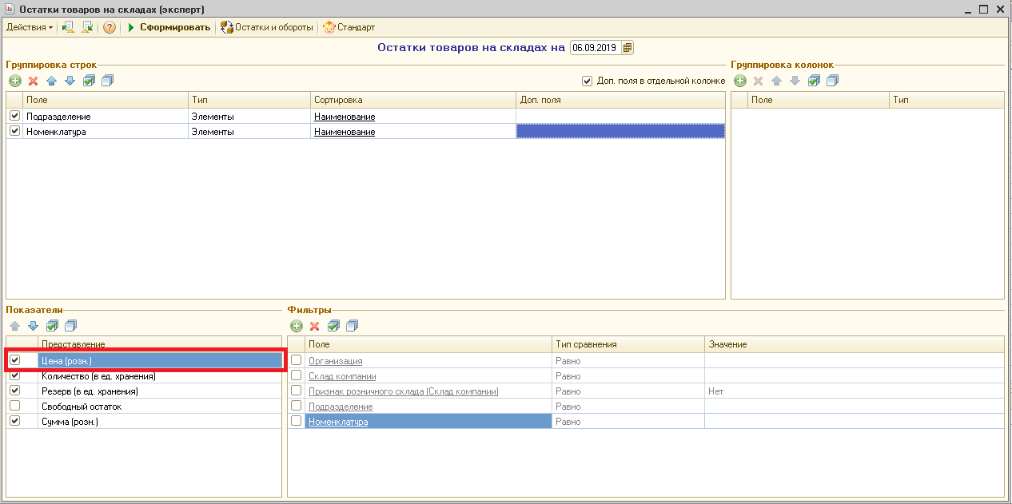Switch to 'Остатки и обороты' report
1012x504 pixels.
point(267,27)
